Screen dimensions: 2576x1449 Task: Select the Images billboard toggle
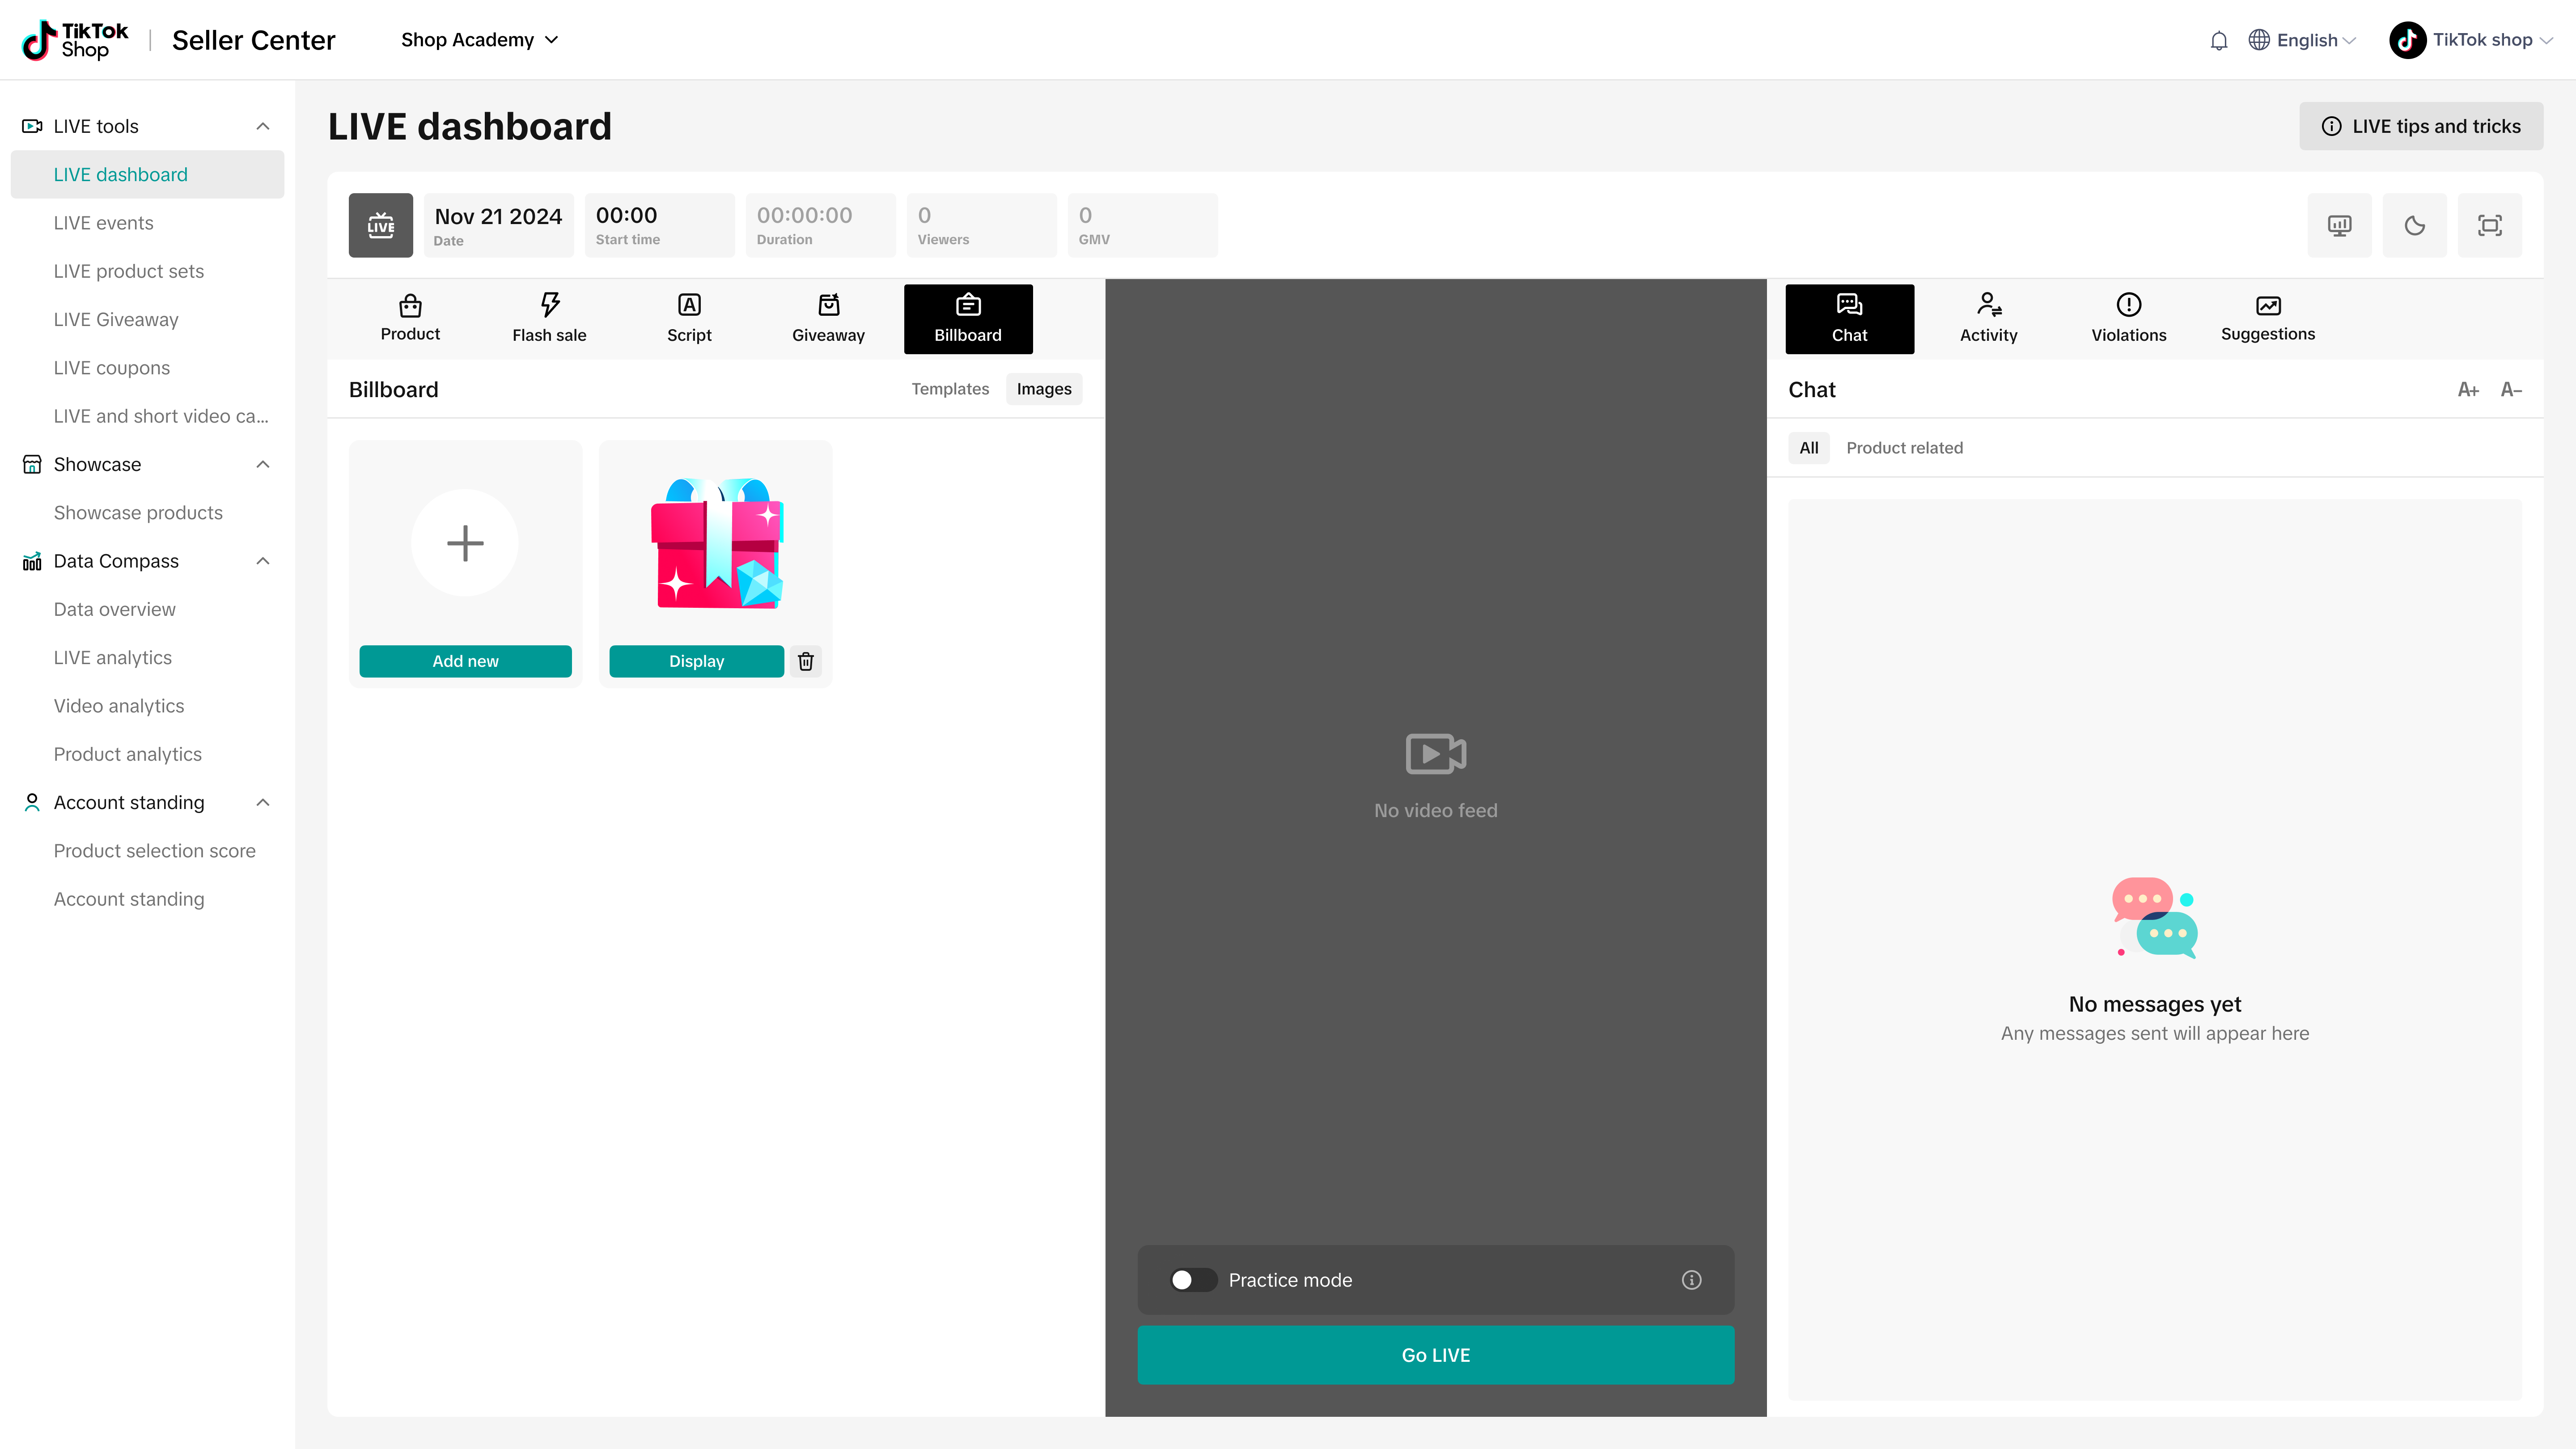coord(1043,389)
